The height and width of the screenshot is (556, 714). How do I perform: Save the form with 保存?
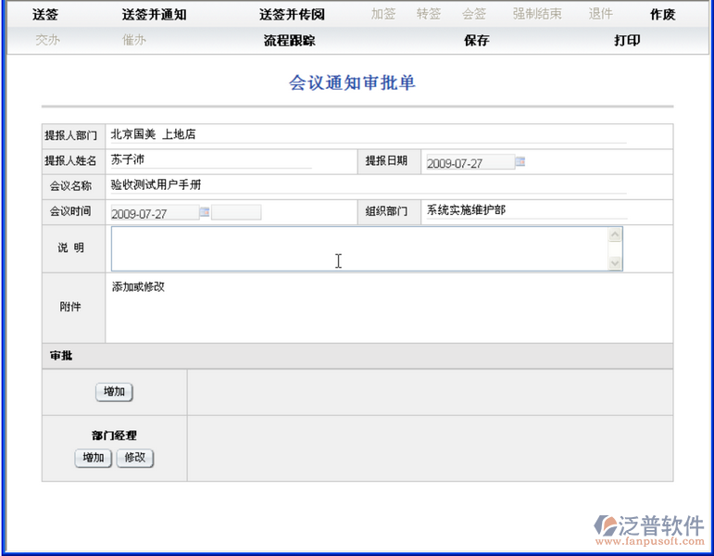[x=476, y=41]
